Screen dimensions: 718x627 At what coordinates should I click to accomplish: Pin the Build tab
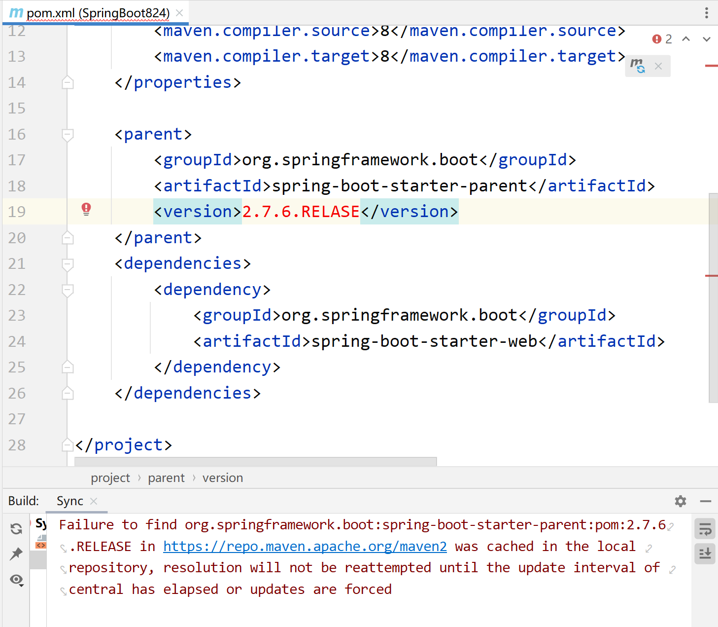(16, 554)
